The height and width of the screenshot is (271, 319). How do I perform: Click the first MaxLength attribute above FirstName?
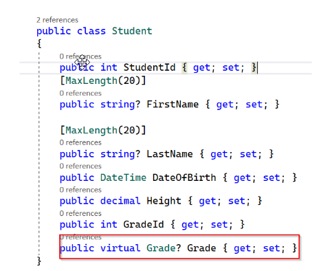pyautogui.click(x=91, y=81)
